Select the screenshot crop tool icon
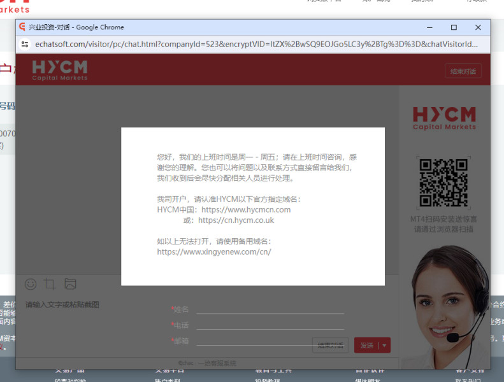The width and height of the screenshot is (504, 382). point(50,284)
